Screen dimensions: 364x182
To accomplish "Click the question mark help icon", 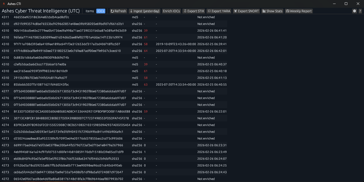I will (360, 11).
